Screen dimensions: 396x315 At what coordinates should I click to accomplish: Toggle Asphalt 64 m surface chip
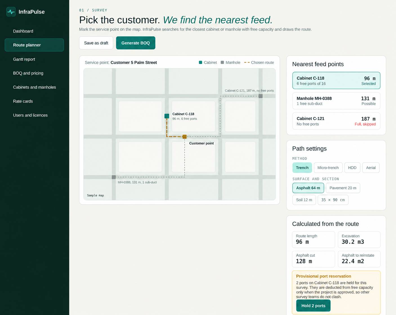coord(308,188)
